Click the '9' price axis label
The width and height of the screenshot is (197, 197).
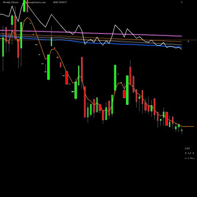(188, 42)
